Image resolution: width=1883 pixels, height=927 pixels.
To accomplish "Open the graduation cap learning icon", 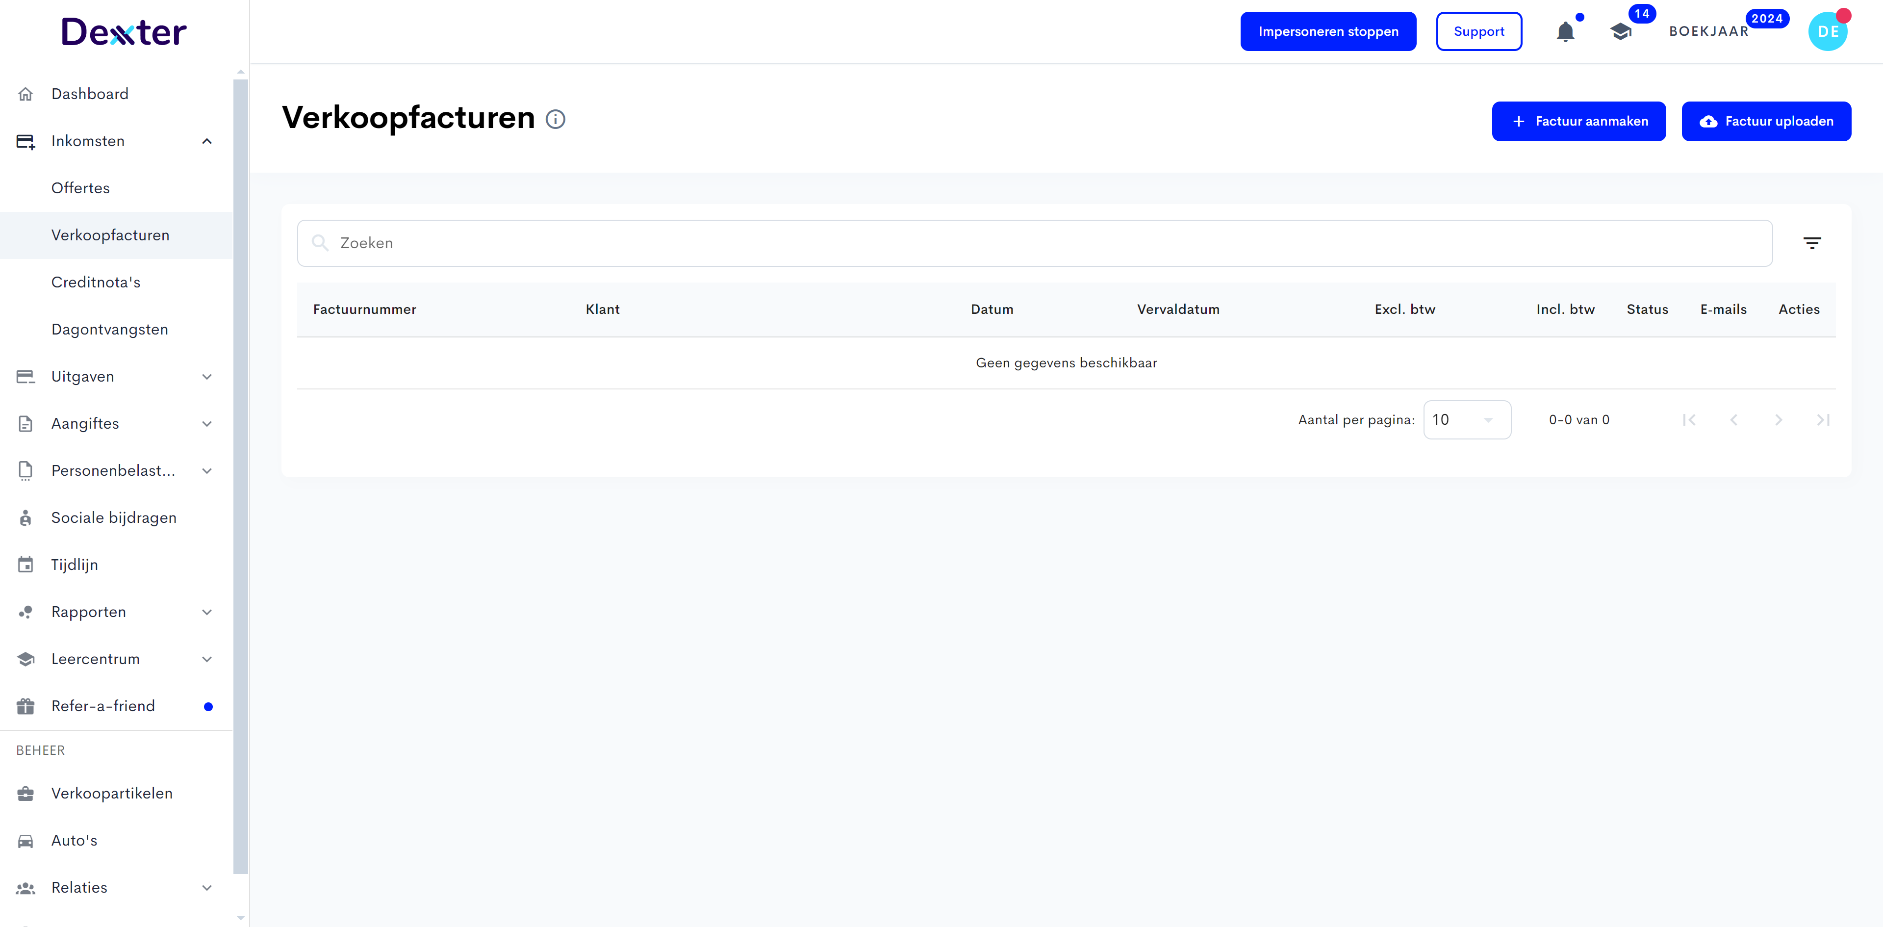I will pyautogui.click(x=1621, y=32).
